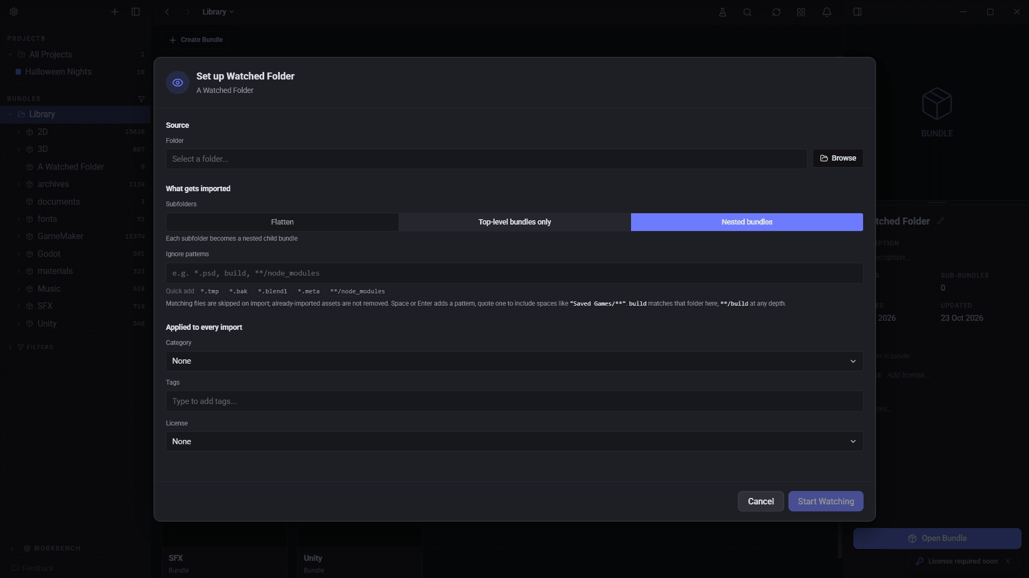Screen dimensions: 1029x578
Task: Quick add **/node_modules pattern
Action: [358, 291]
